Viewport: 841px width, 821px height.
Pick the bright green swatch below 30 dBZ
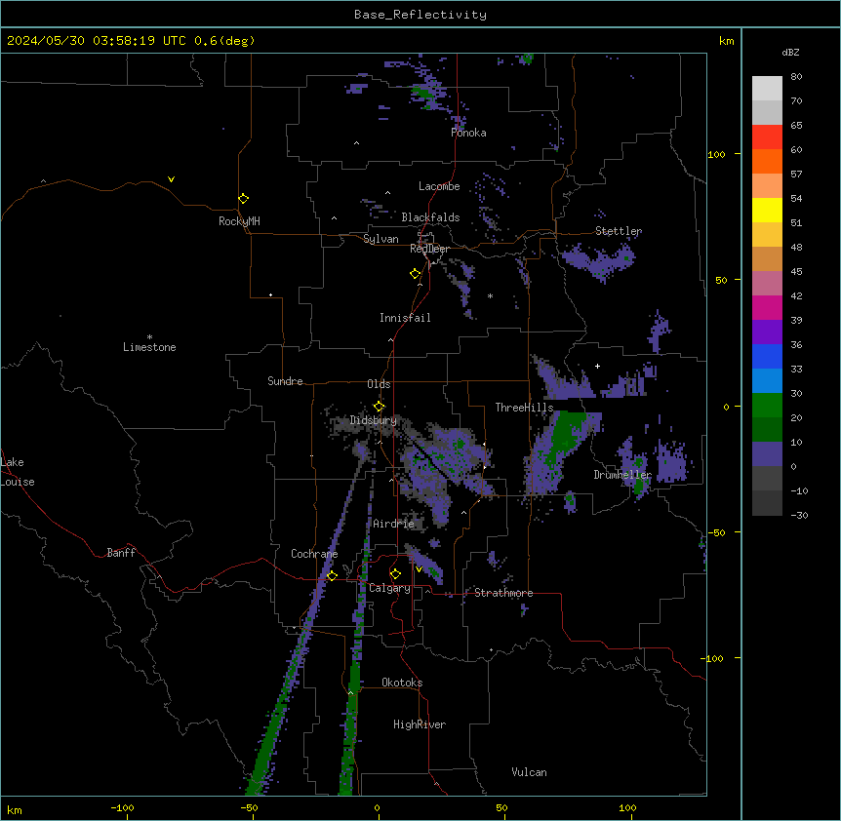point(767,406)
